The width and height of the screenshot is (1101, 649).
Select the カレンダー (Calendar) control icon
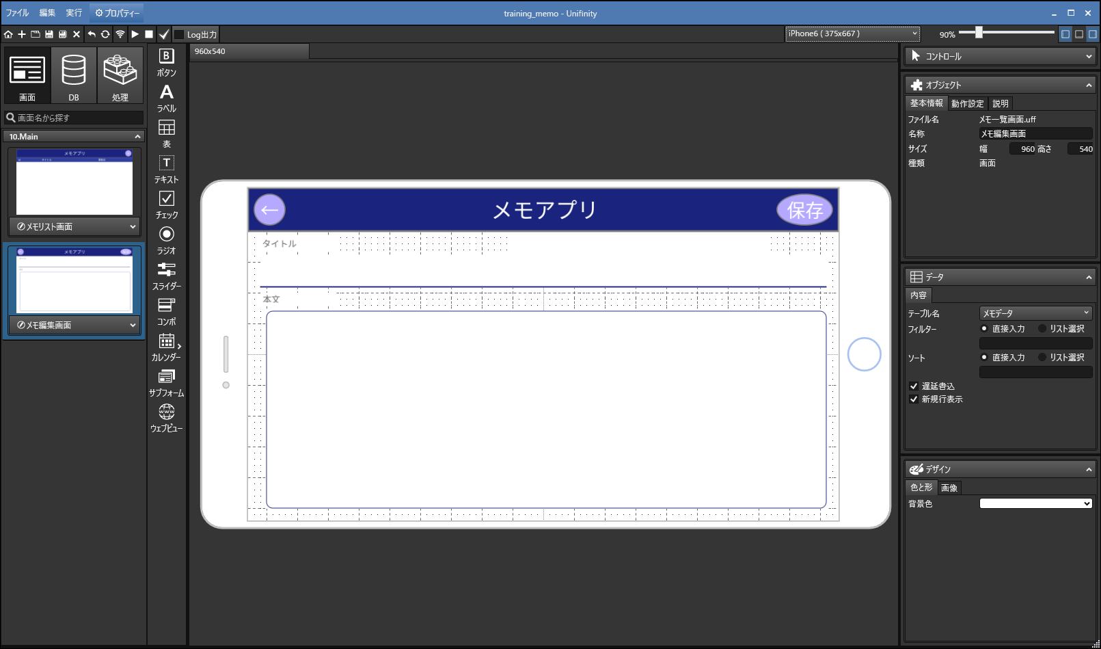point(166,341)
